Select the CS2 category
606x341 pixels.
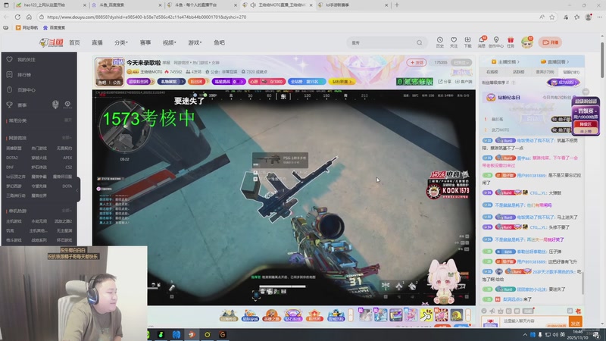(x=69, y=167)
